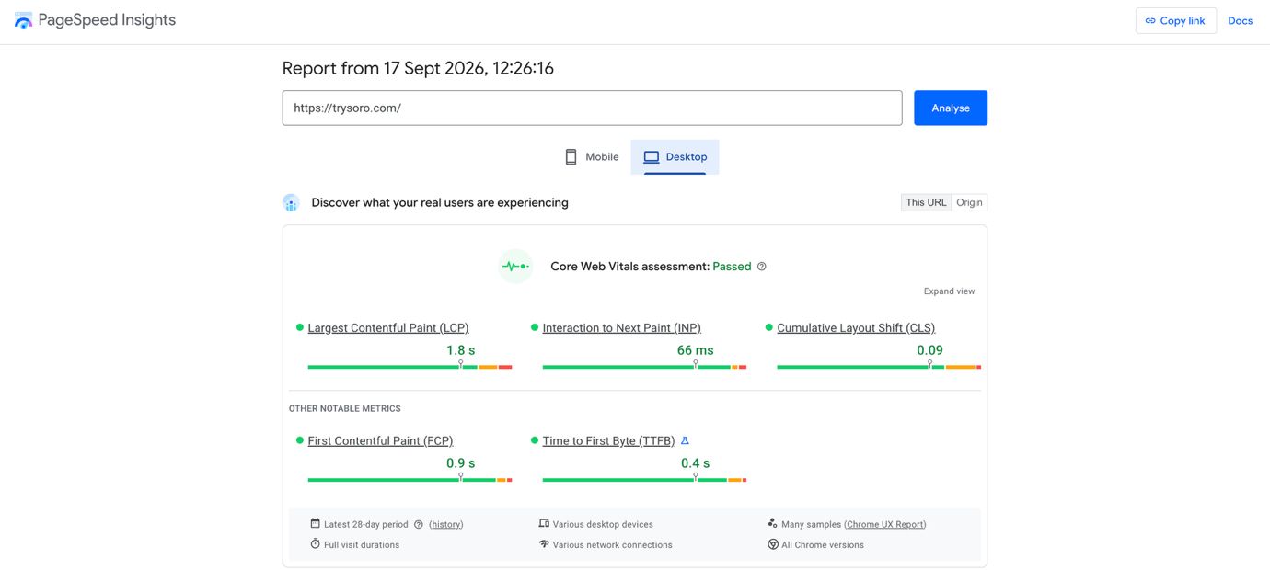Click the green status dot beside TTFB

535,440
